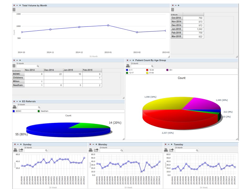
Task: Click the Dt Month filter field in Tuesday panel
Action: click(x=186, y=150)
